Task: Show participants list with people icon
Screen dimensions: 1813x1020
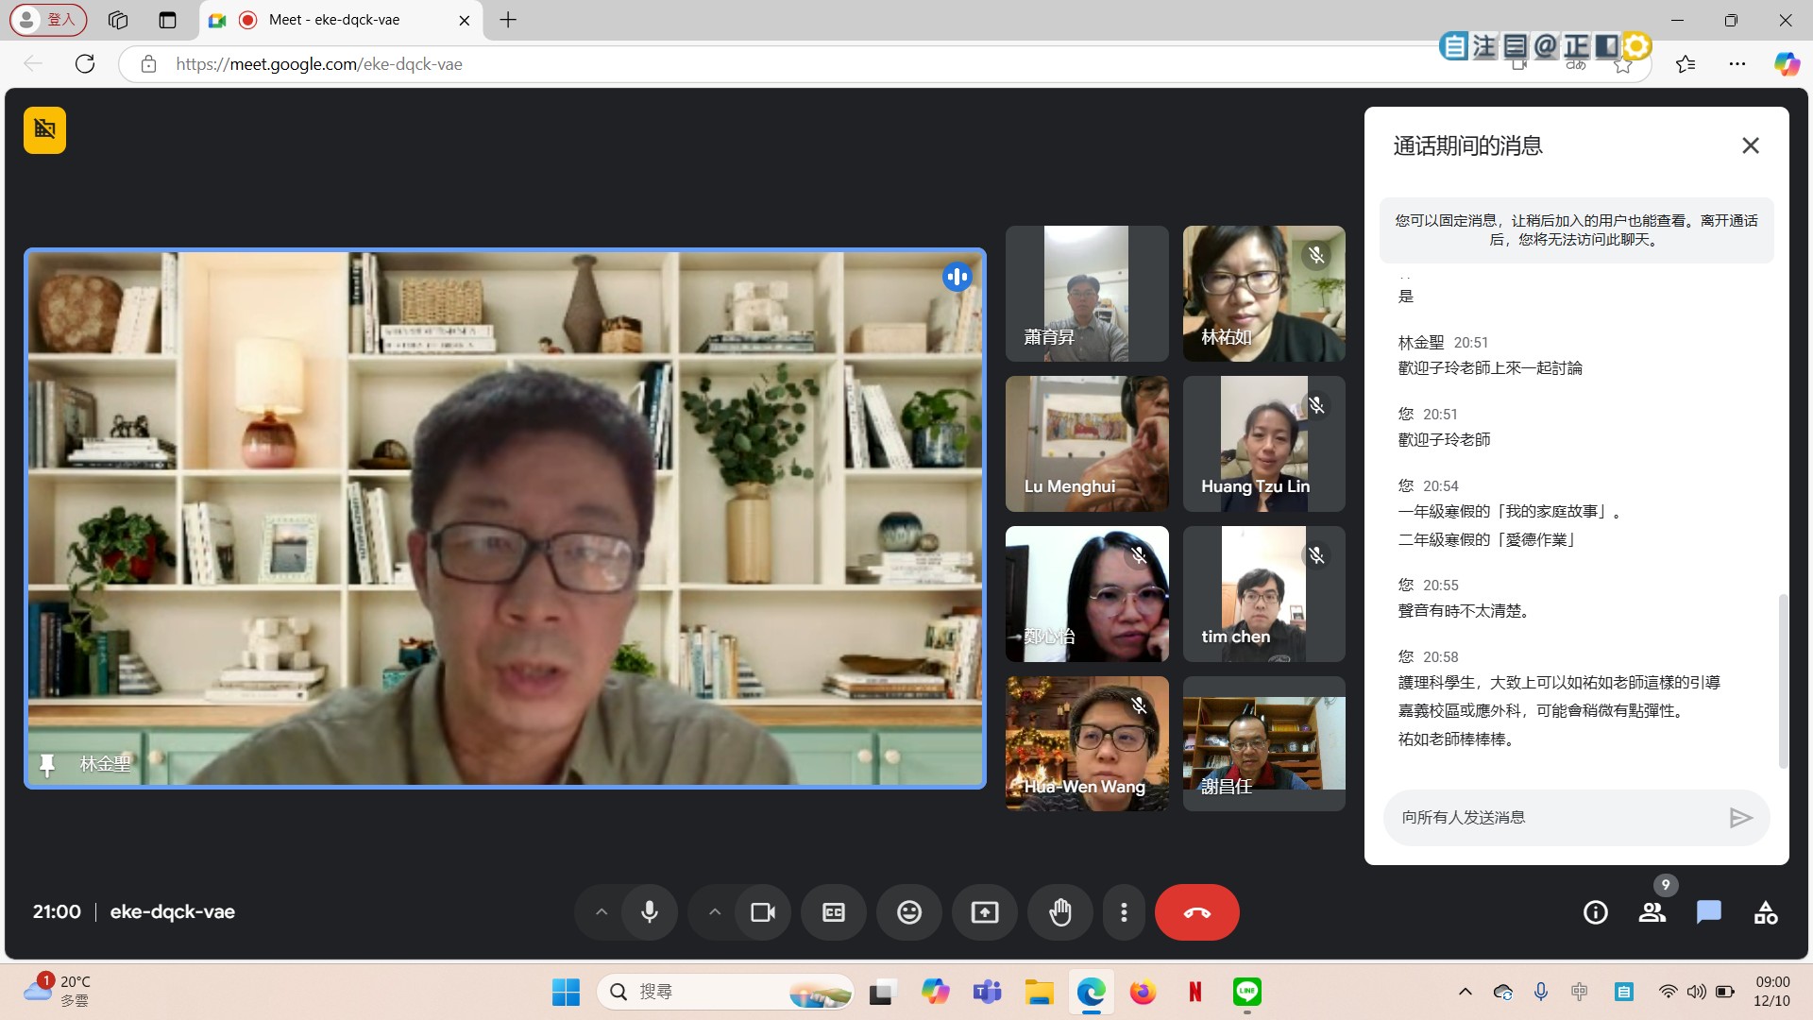Action: coord(1652,912)
